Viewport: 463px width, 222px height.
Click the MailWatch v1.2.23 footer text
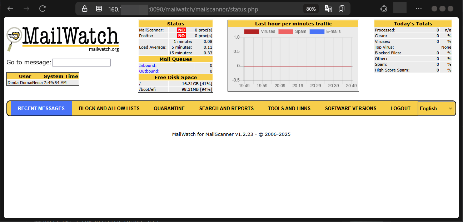[x=231, y=134]
